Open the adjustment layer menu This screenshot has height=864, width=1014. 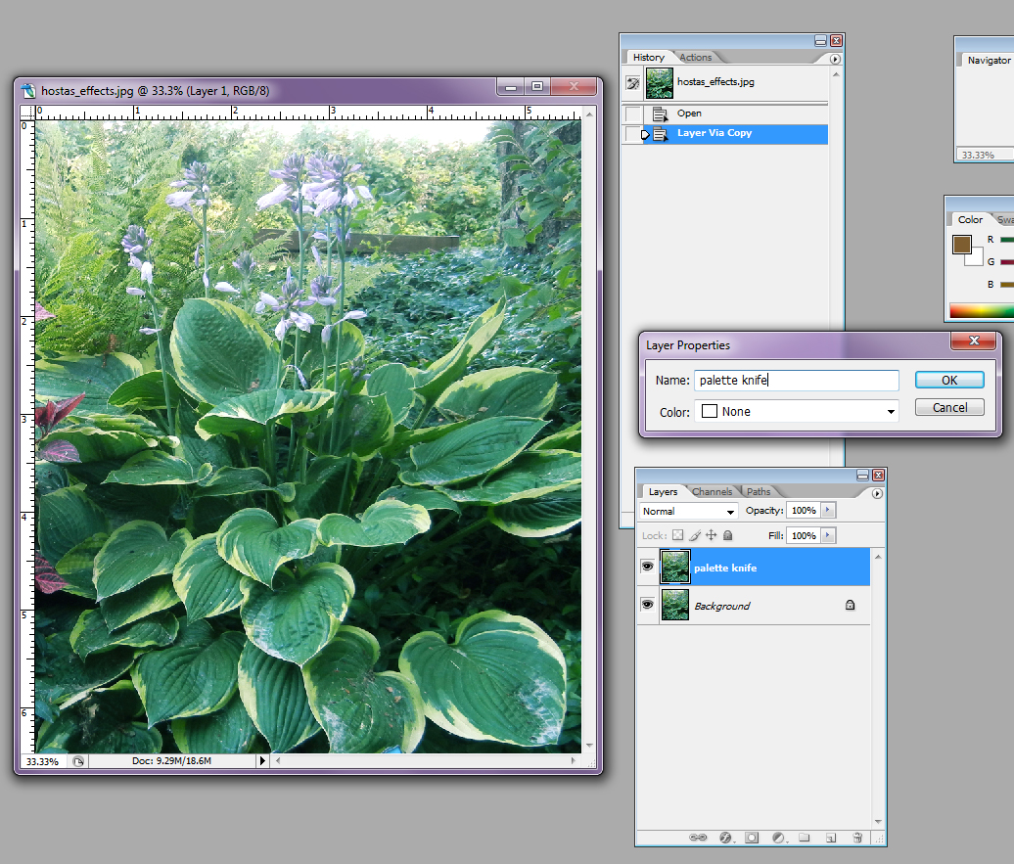pos(779,838)
